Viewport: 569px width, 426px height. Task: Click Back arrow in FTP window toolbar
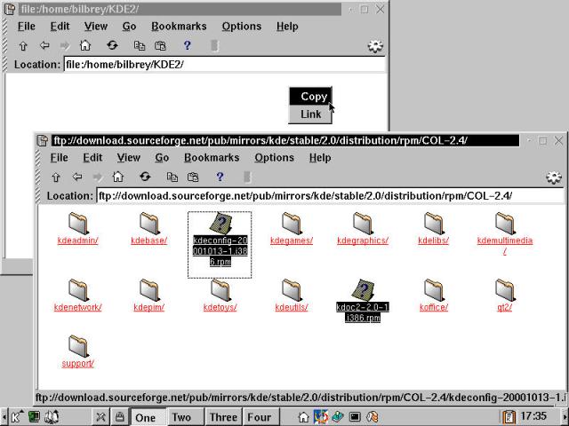coord(77,177)
